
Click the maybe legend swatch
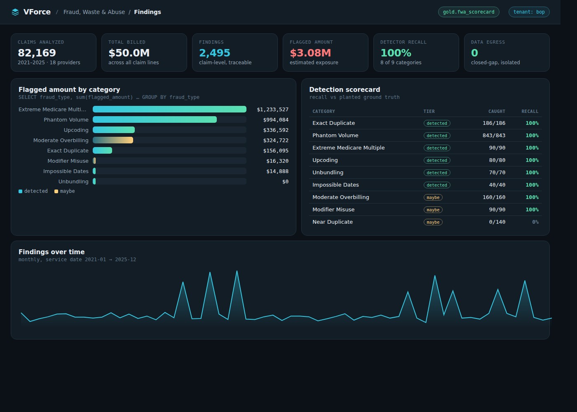tap(56, 191)
